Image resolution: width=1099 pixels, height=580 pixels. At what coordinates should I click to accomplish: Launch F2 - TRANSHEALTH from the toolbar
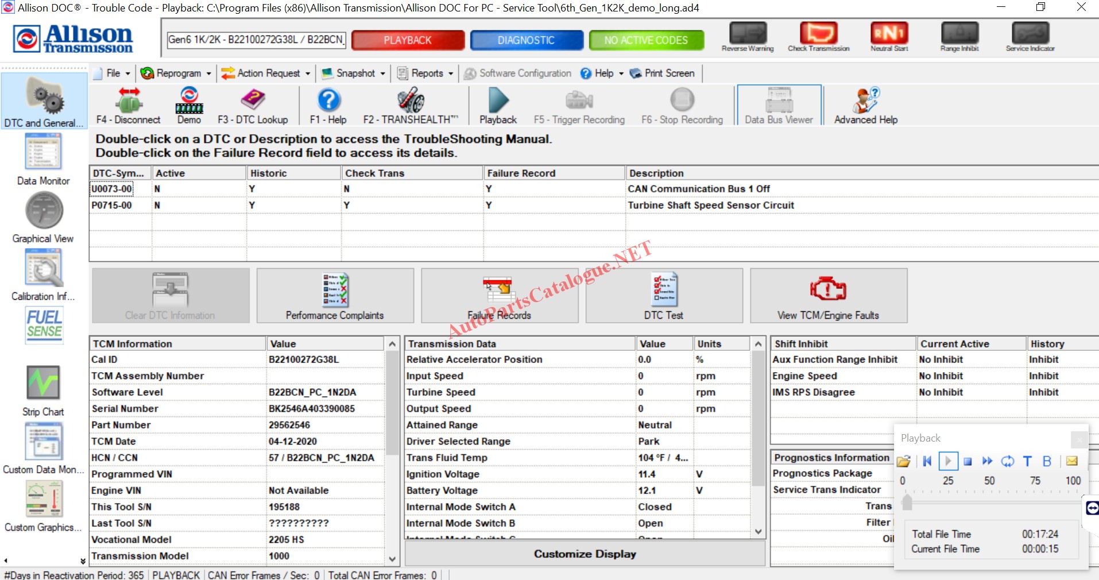(411, 106)
